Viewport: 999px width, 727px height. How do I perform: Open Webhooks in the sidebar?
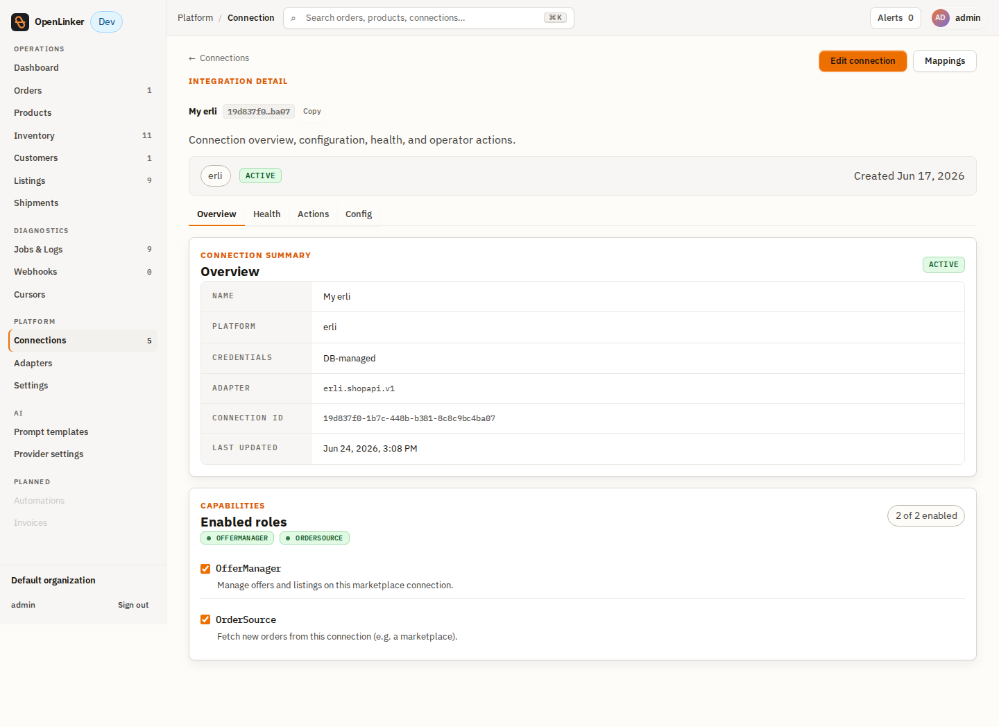coord(83,272)
